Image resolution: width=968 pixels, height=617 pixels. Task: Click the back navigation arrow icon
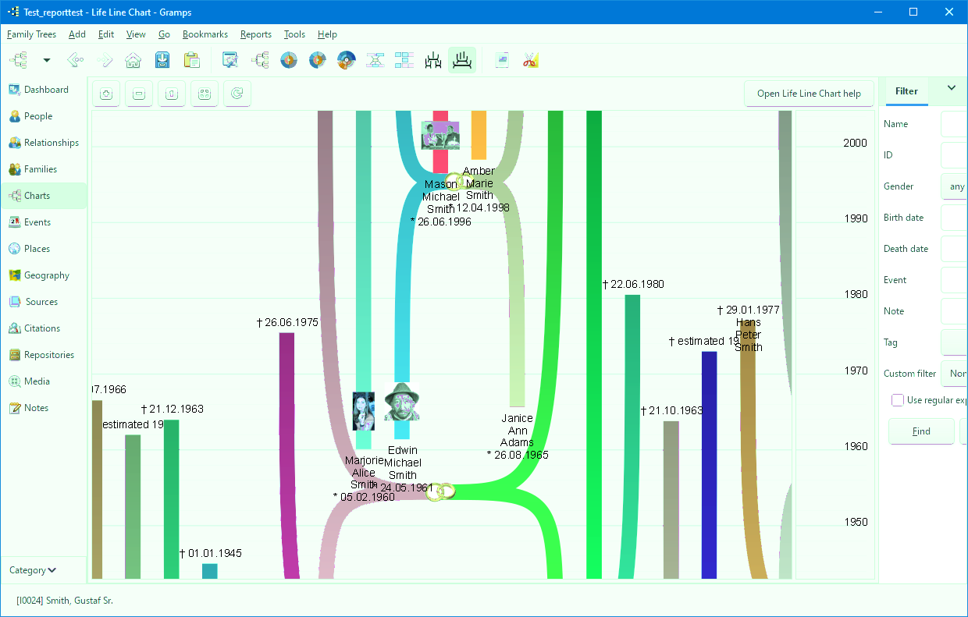[x=76, y=60]
